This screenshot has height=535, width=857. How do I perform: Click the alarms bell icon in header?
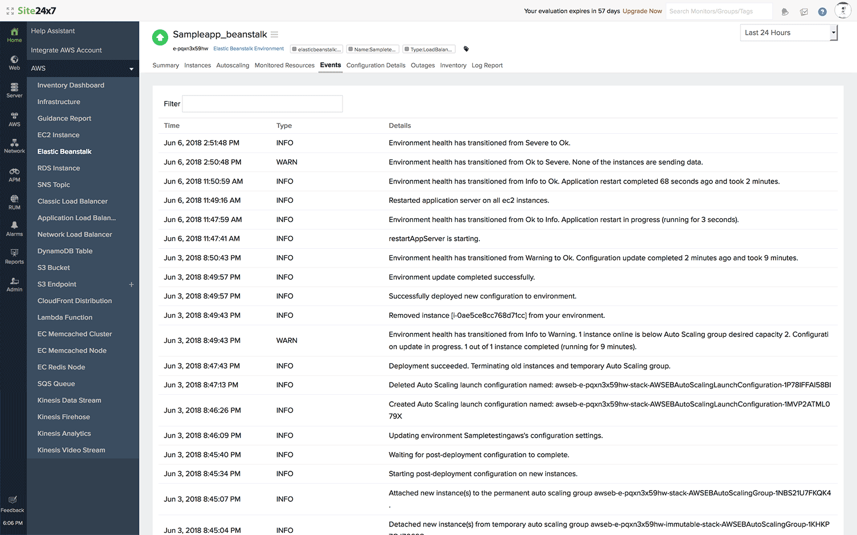coord(785,11)
